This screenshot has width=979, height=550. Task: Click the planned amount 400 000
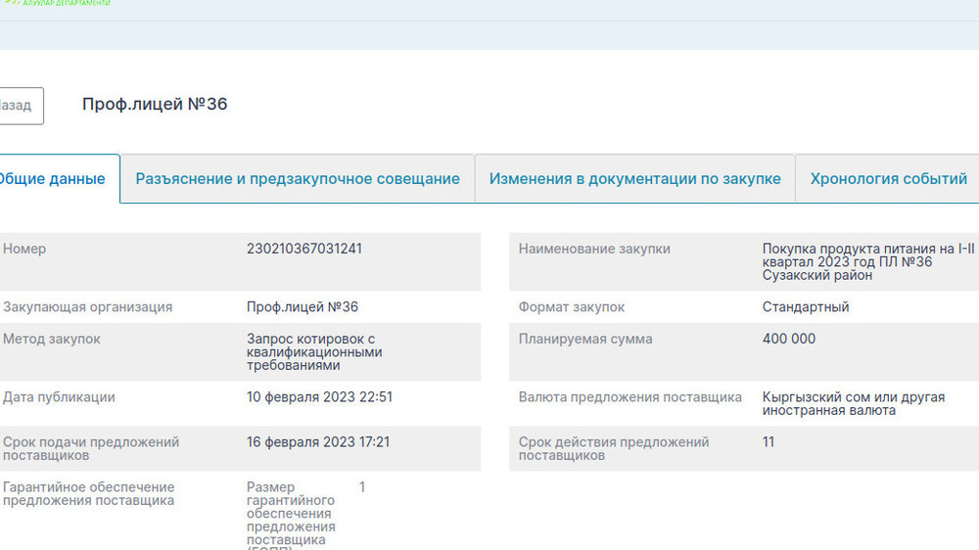click(788, 340)
